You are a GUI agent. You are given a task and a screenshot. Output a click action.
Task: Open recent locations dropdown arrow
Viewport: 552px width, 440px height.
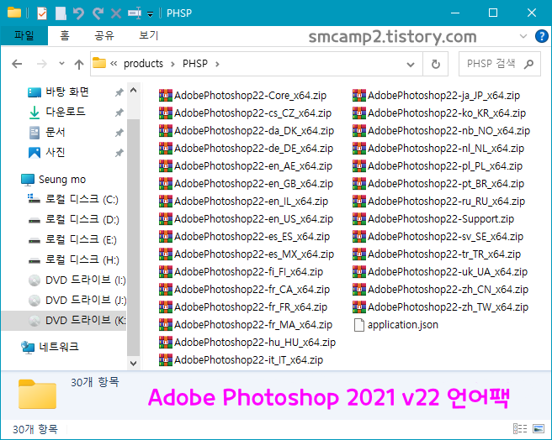click(x=62, y=64)
